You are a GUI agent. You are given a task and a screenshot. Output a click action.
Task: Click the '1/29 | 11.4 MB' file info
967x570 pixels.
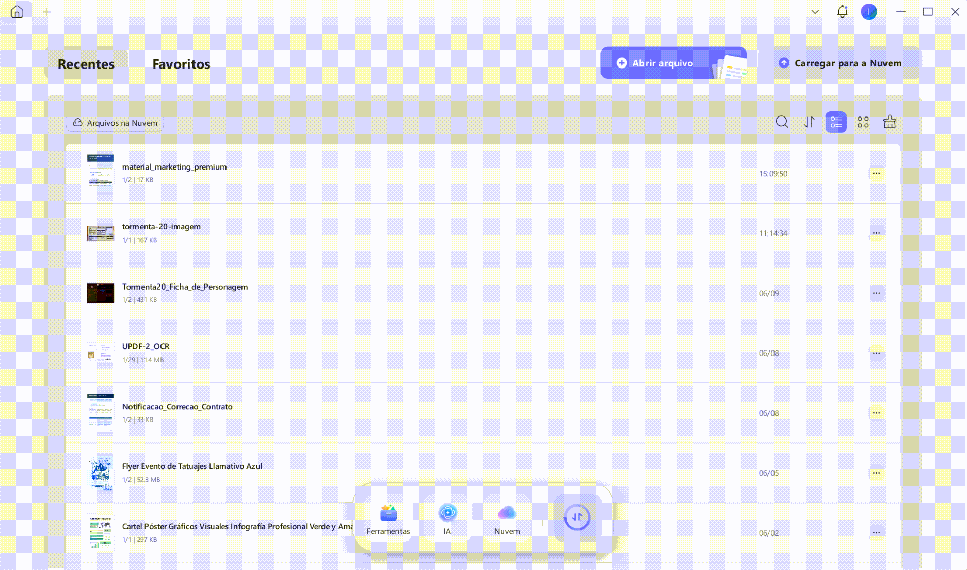tap(143, 360)
